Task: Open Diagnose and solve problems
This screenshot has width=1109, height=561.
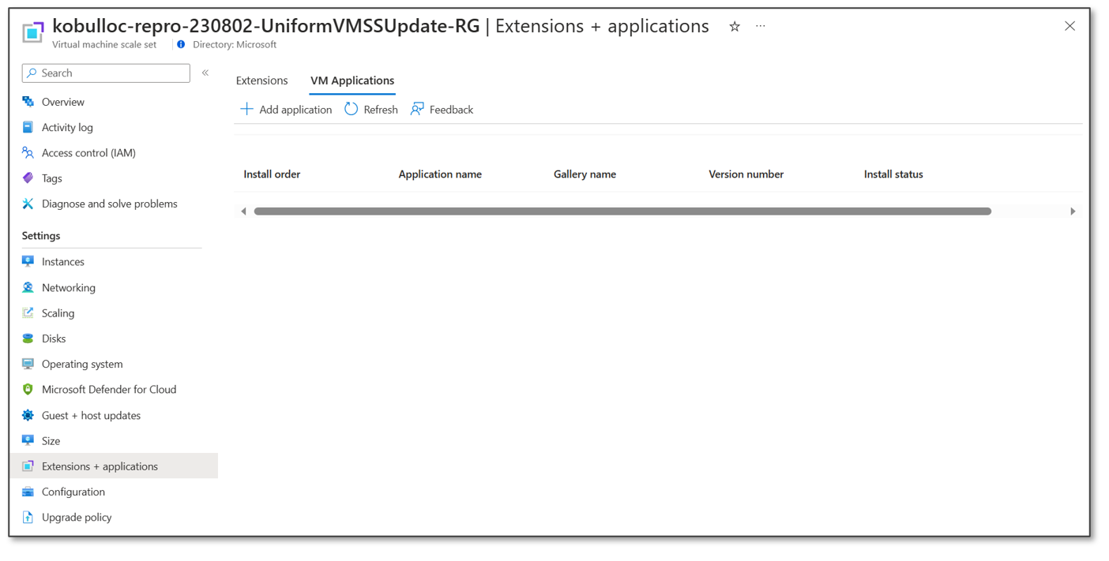Action: (109, 203)
